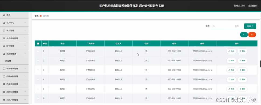The width and height of the screenshot is (261, 105).
Task: Click the phone cell 020-89819994
Action: [174, 80]
